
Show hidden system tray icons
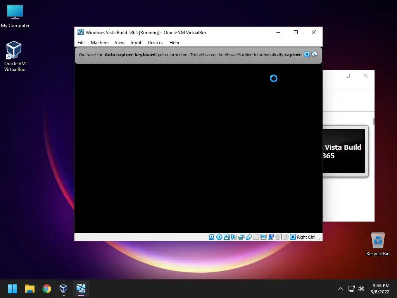pos(341,289)
